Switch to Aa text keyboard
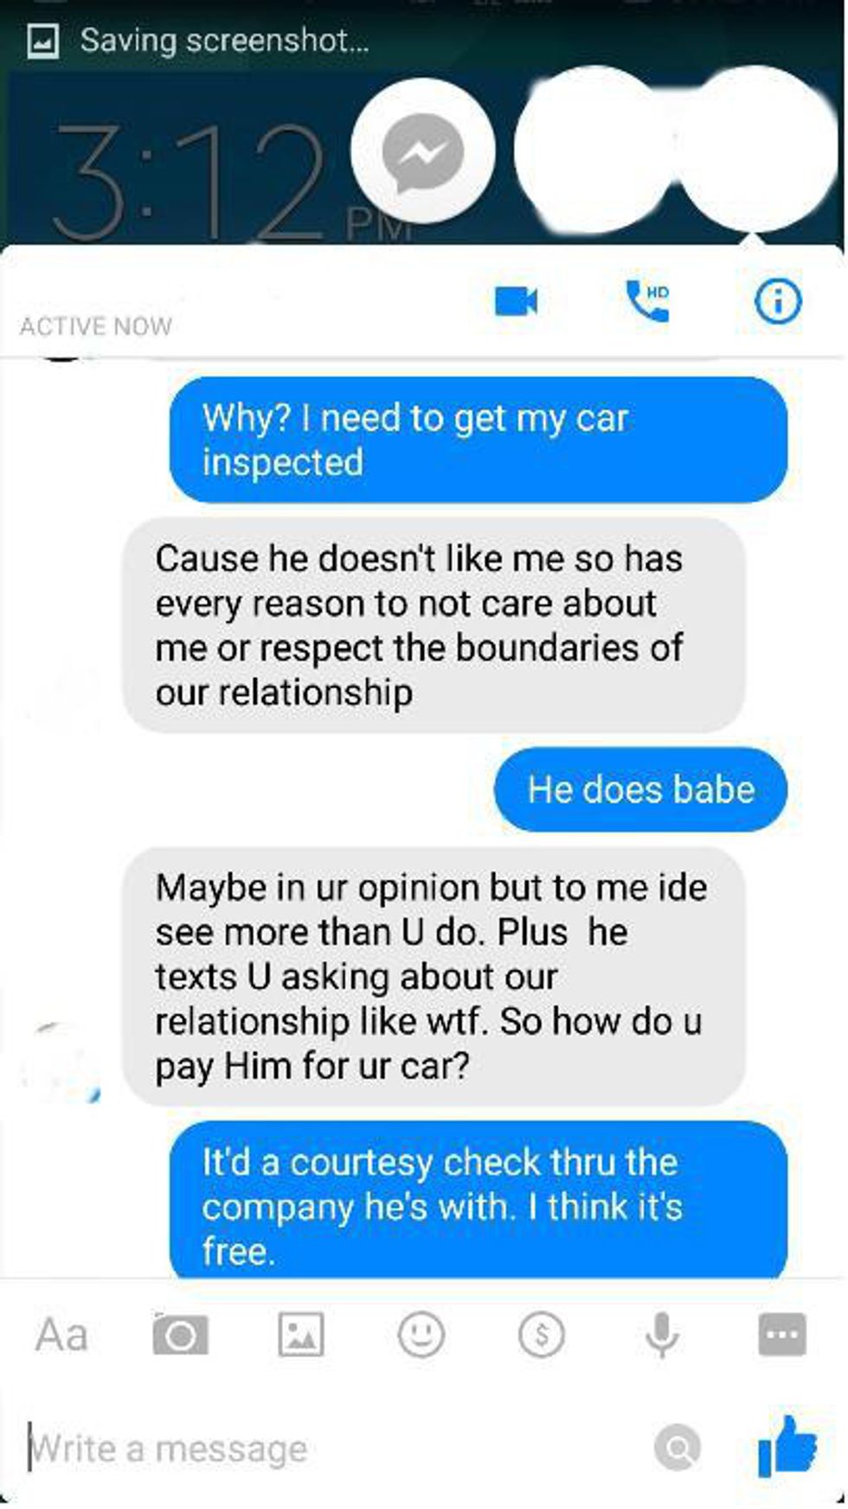The height and width of the screenshot is (1509, 848). pos(61,1334)
